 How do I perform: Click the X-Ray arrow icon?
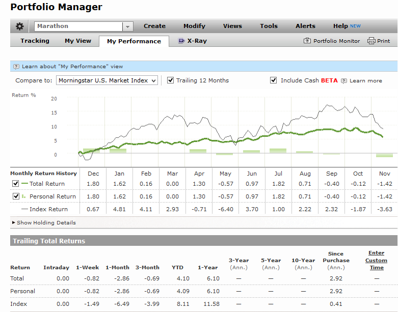[x=181, y=41]
